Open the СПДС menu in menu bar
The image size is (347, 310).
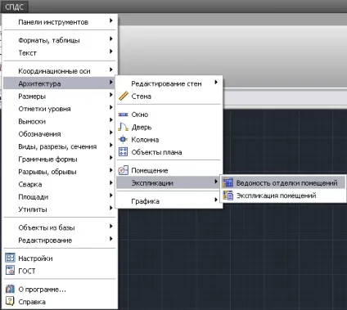click(x=14, y=7)
